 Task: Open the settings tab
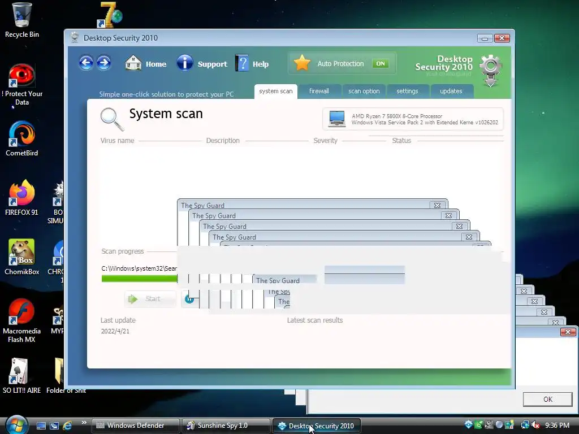(407, 91)
